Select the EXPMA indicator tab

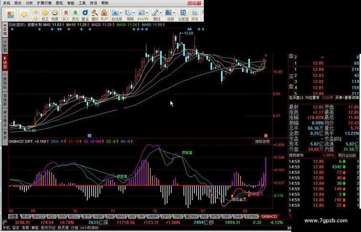pyautogui.click(x=251, y=216)
